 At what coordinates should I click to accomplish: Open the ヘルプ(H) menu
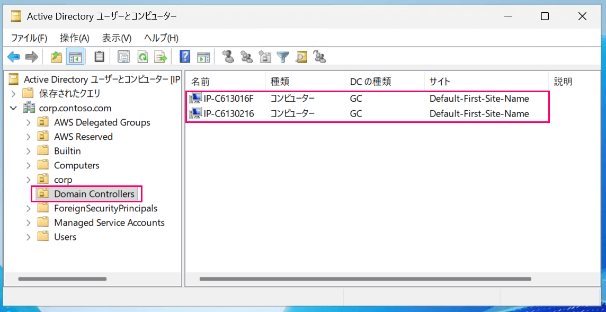point(161,38)
